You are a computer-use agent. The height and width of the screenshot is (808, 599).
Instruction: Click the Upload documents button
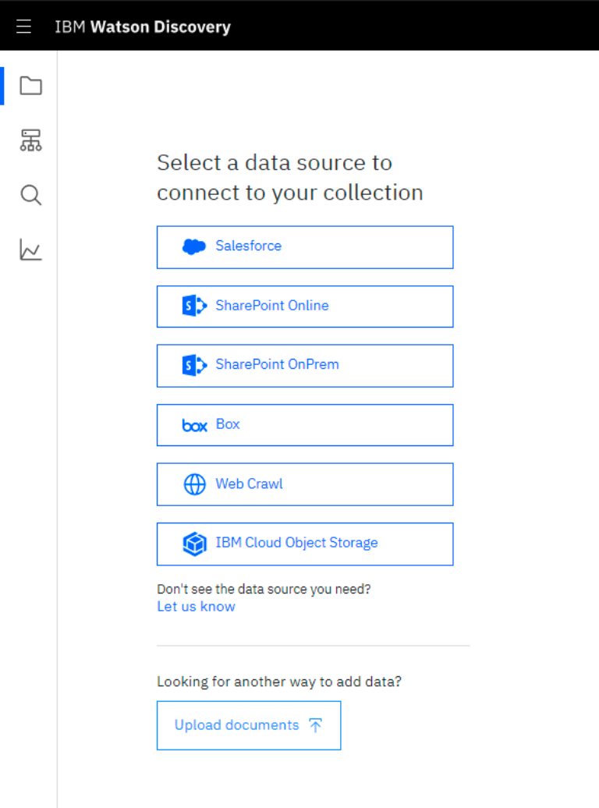click(x=249, y=725)
